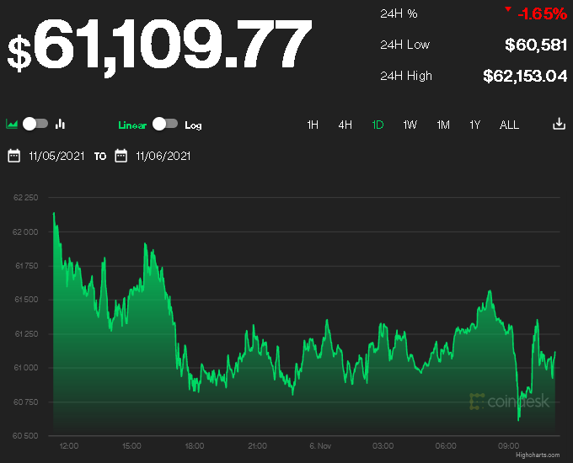Viewport: 573px width, 463px height.
Task: Download chart data with the download icon
Action: point(560,124)
